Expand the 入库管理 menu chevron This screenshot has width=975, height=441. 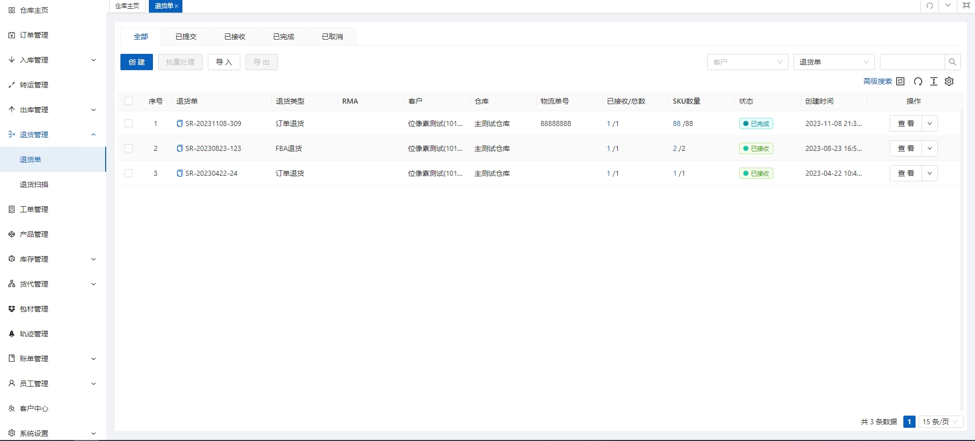[x=93, y=60]
